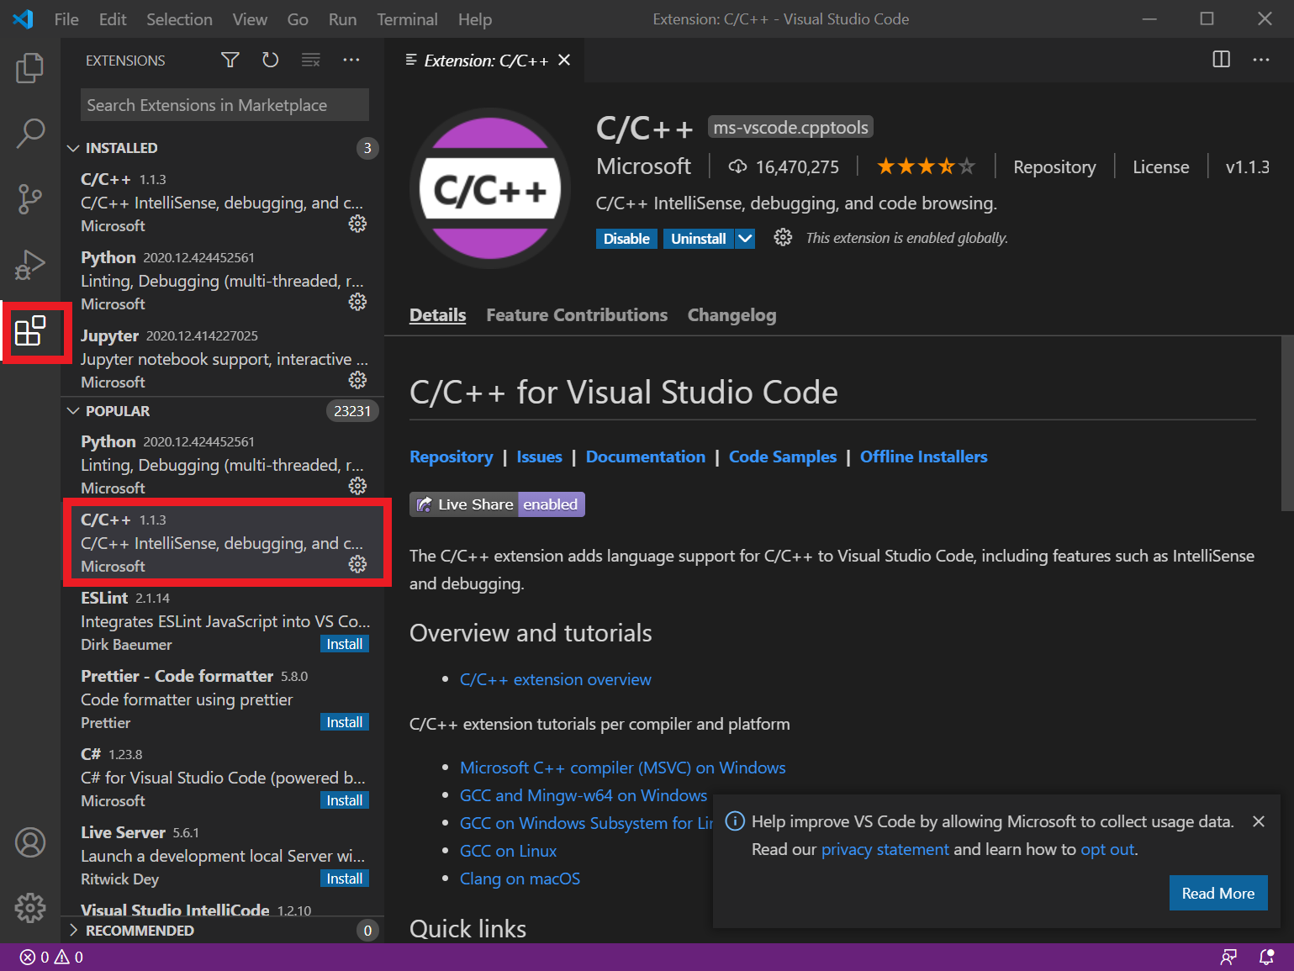Open Source Control view icon
Image resolution: width=1294 pixels, height=971 pixels.
(30, 199)
